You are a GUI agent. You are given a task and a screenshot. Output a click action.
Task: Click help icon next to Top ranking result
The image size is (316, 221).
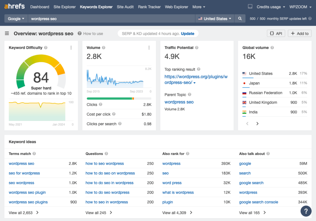[x=198, y=69]
